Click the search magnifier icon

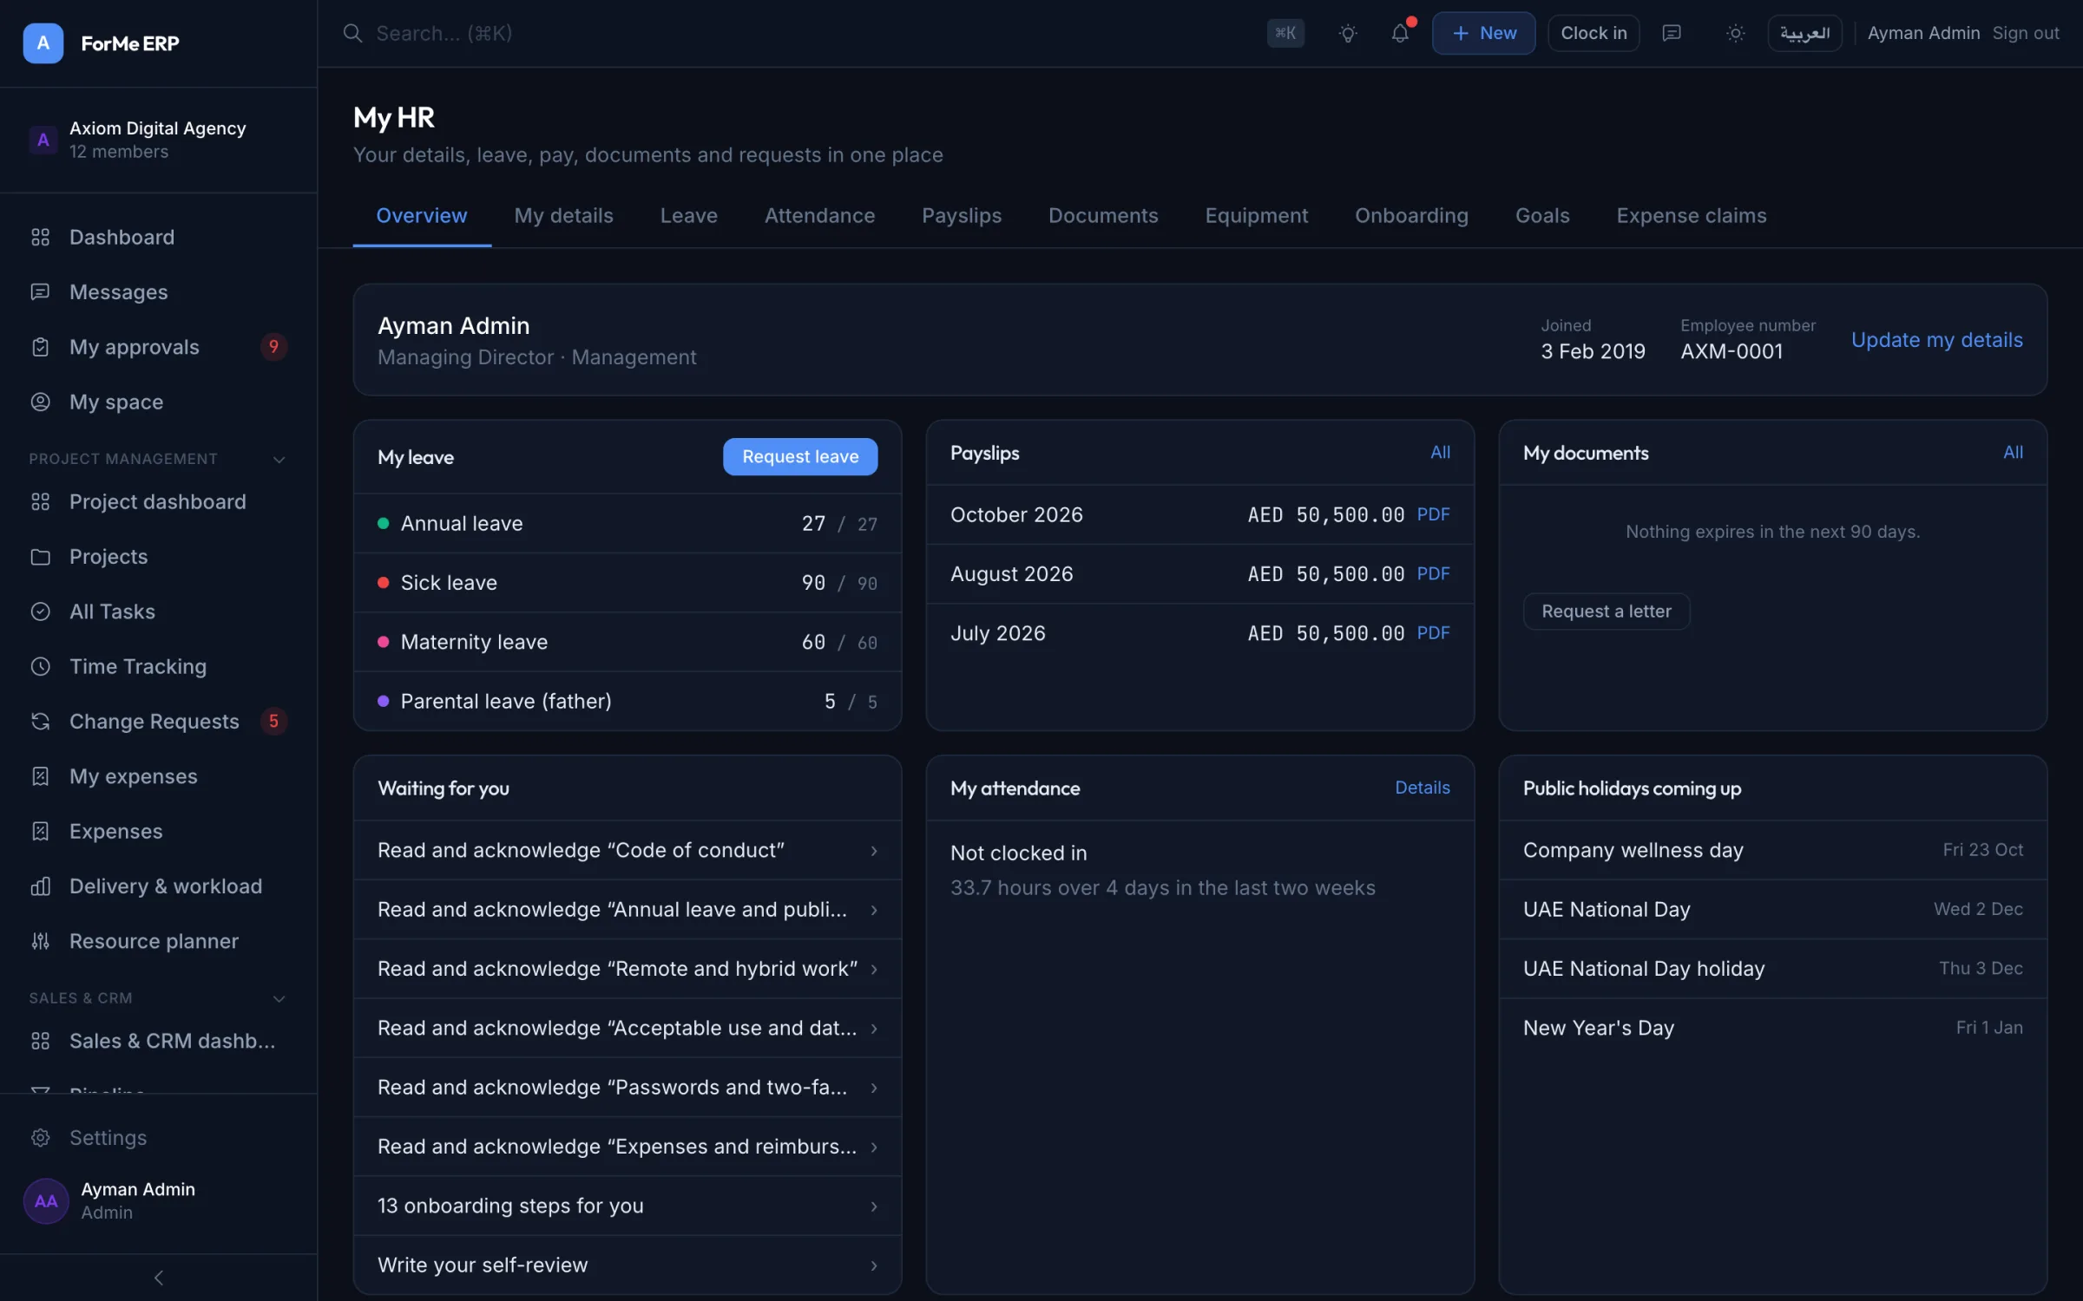352,33
